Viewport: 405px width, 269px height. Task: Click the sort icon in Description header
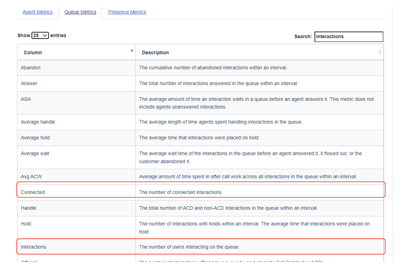(380, 52)
